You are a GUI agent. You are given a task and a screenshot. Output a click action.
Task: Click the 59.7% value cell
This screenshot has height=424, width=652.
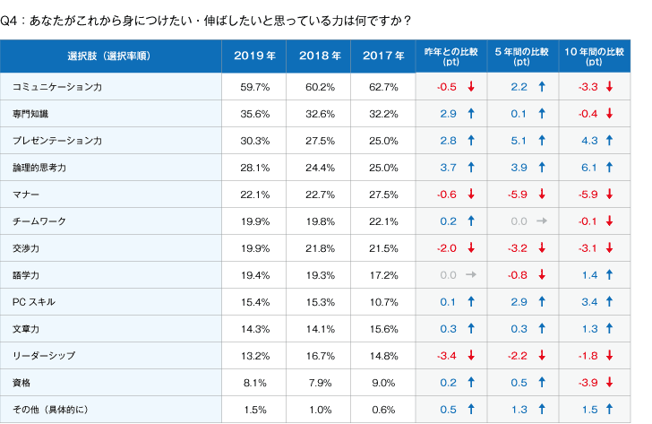255,87
